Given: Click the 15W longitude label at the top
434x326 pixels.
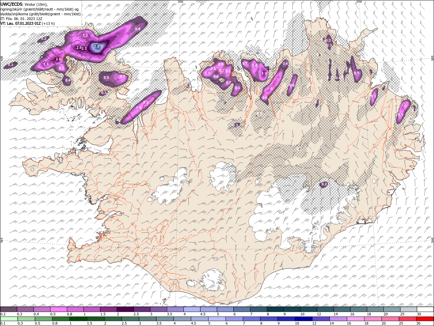Looking at the screenshot, I should (x=359, y=2).
